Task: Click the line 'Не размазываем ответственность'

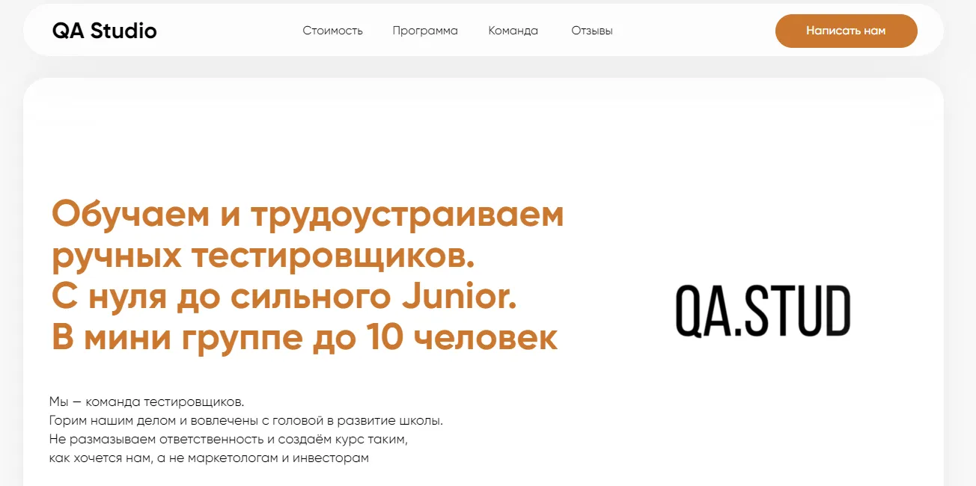Action: click(x=228, y=439)
